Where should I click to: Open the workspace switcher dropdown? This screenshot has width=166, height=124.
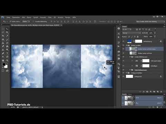(x=150, y=21)
